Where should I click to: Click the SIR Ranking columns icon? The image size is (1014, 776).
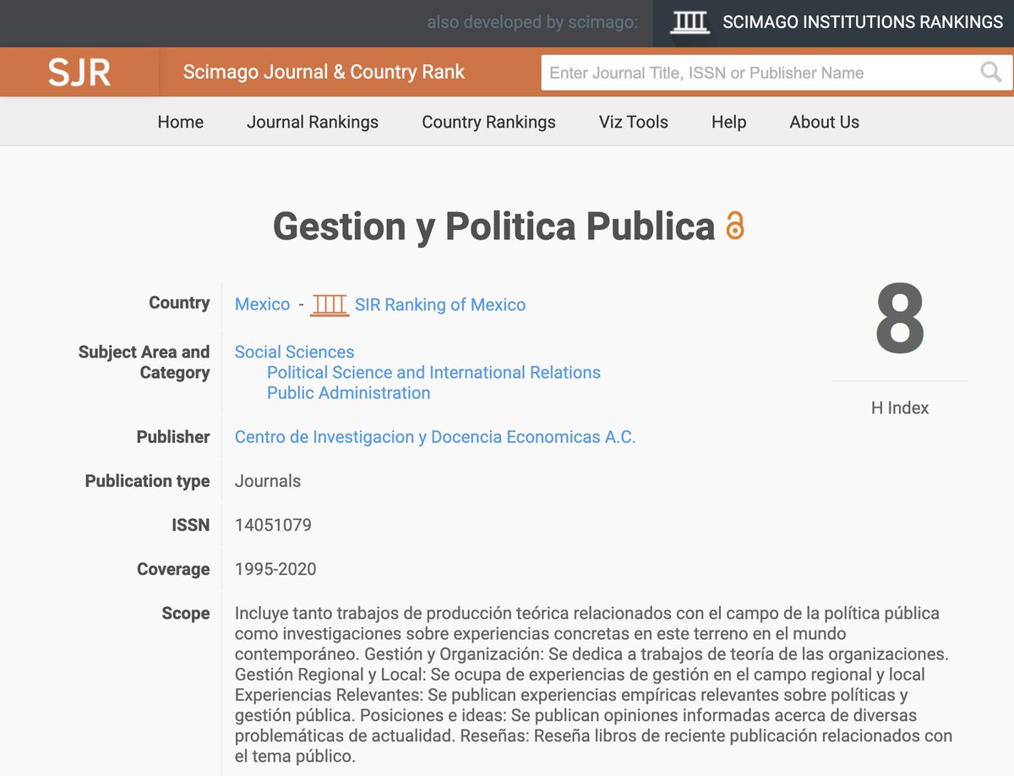pos(330,304)
